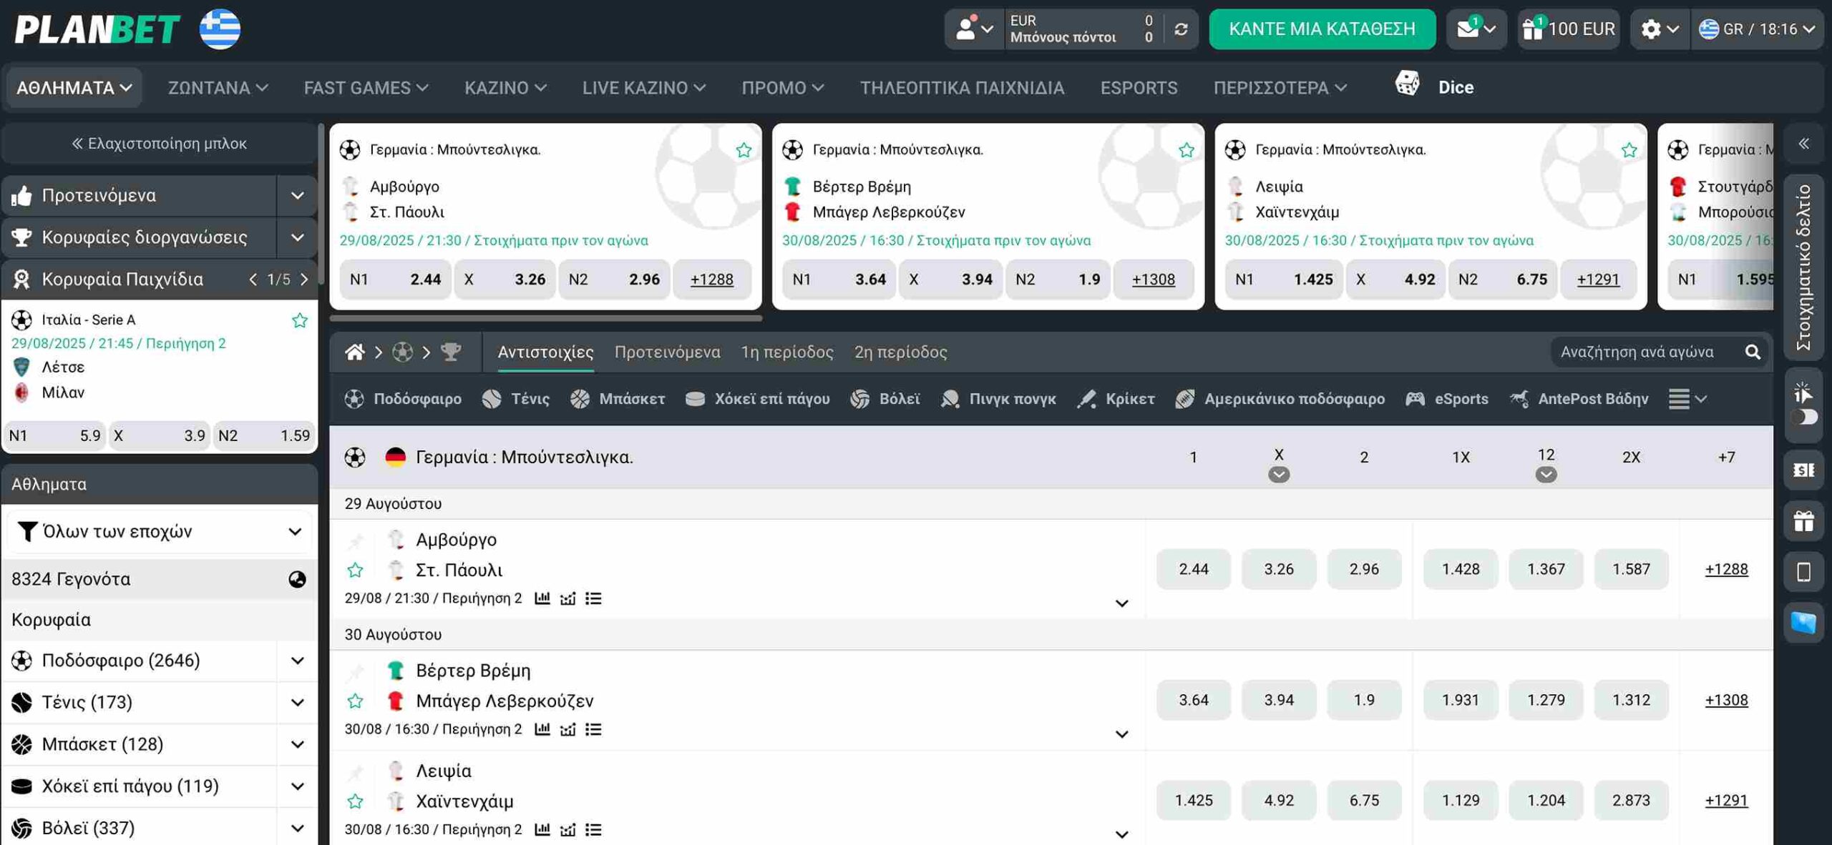Click the home breadcrumb icon

tap(355, 352)
